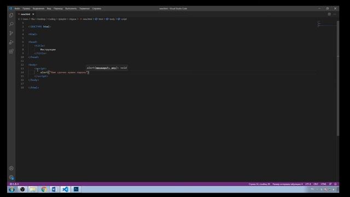Open the Файл menu

click(x=17, y=9)
